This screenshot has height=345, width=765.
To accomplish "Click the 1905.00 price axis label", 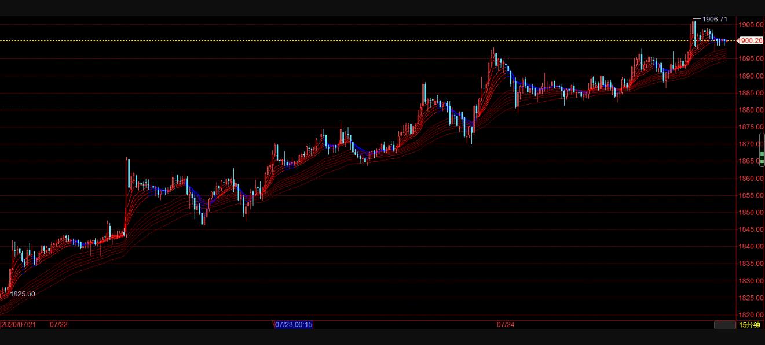I will tap(751, 24).
